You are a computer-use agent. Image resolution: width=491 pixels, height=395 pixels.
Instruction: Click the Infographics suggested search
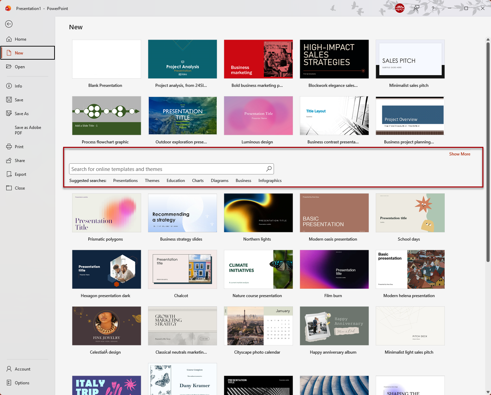tap(270, 180)
